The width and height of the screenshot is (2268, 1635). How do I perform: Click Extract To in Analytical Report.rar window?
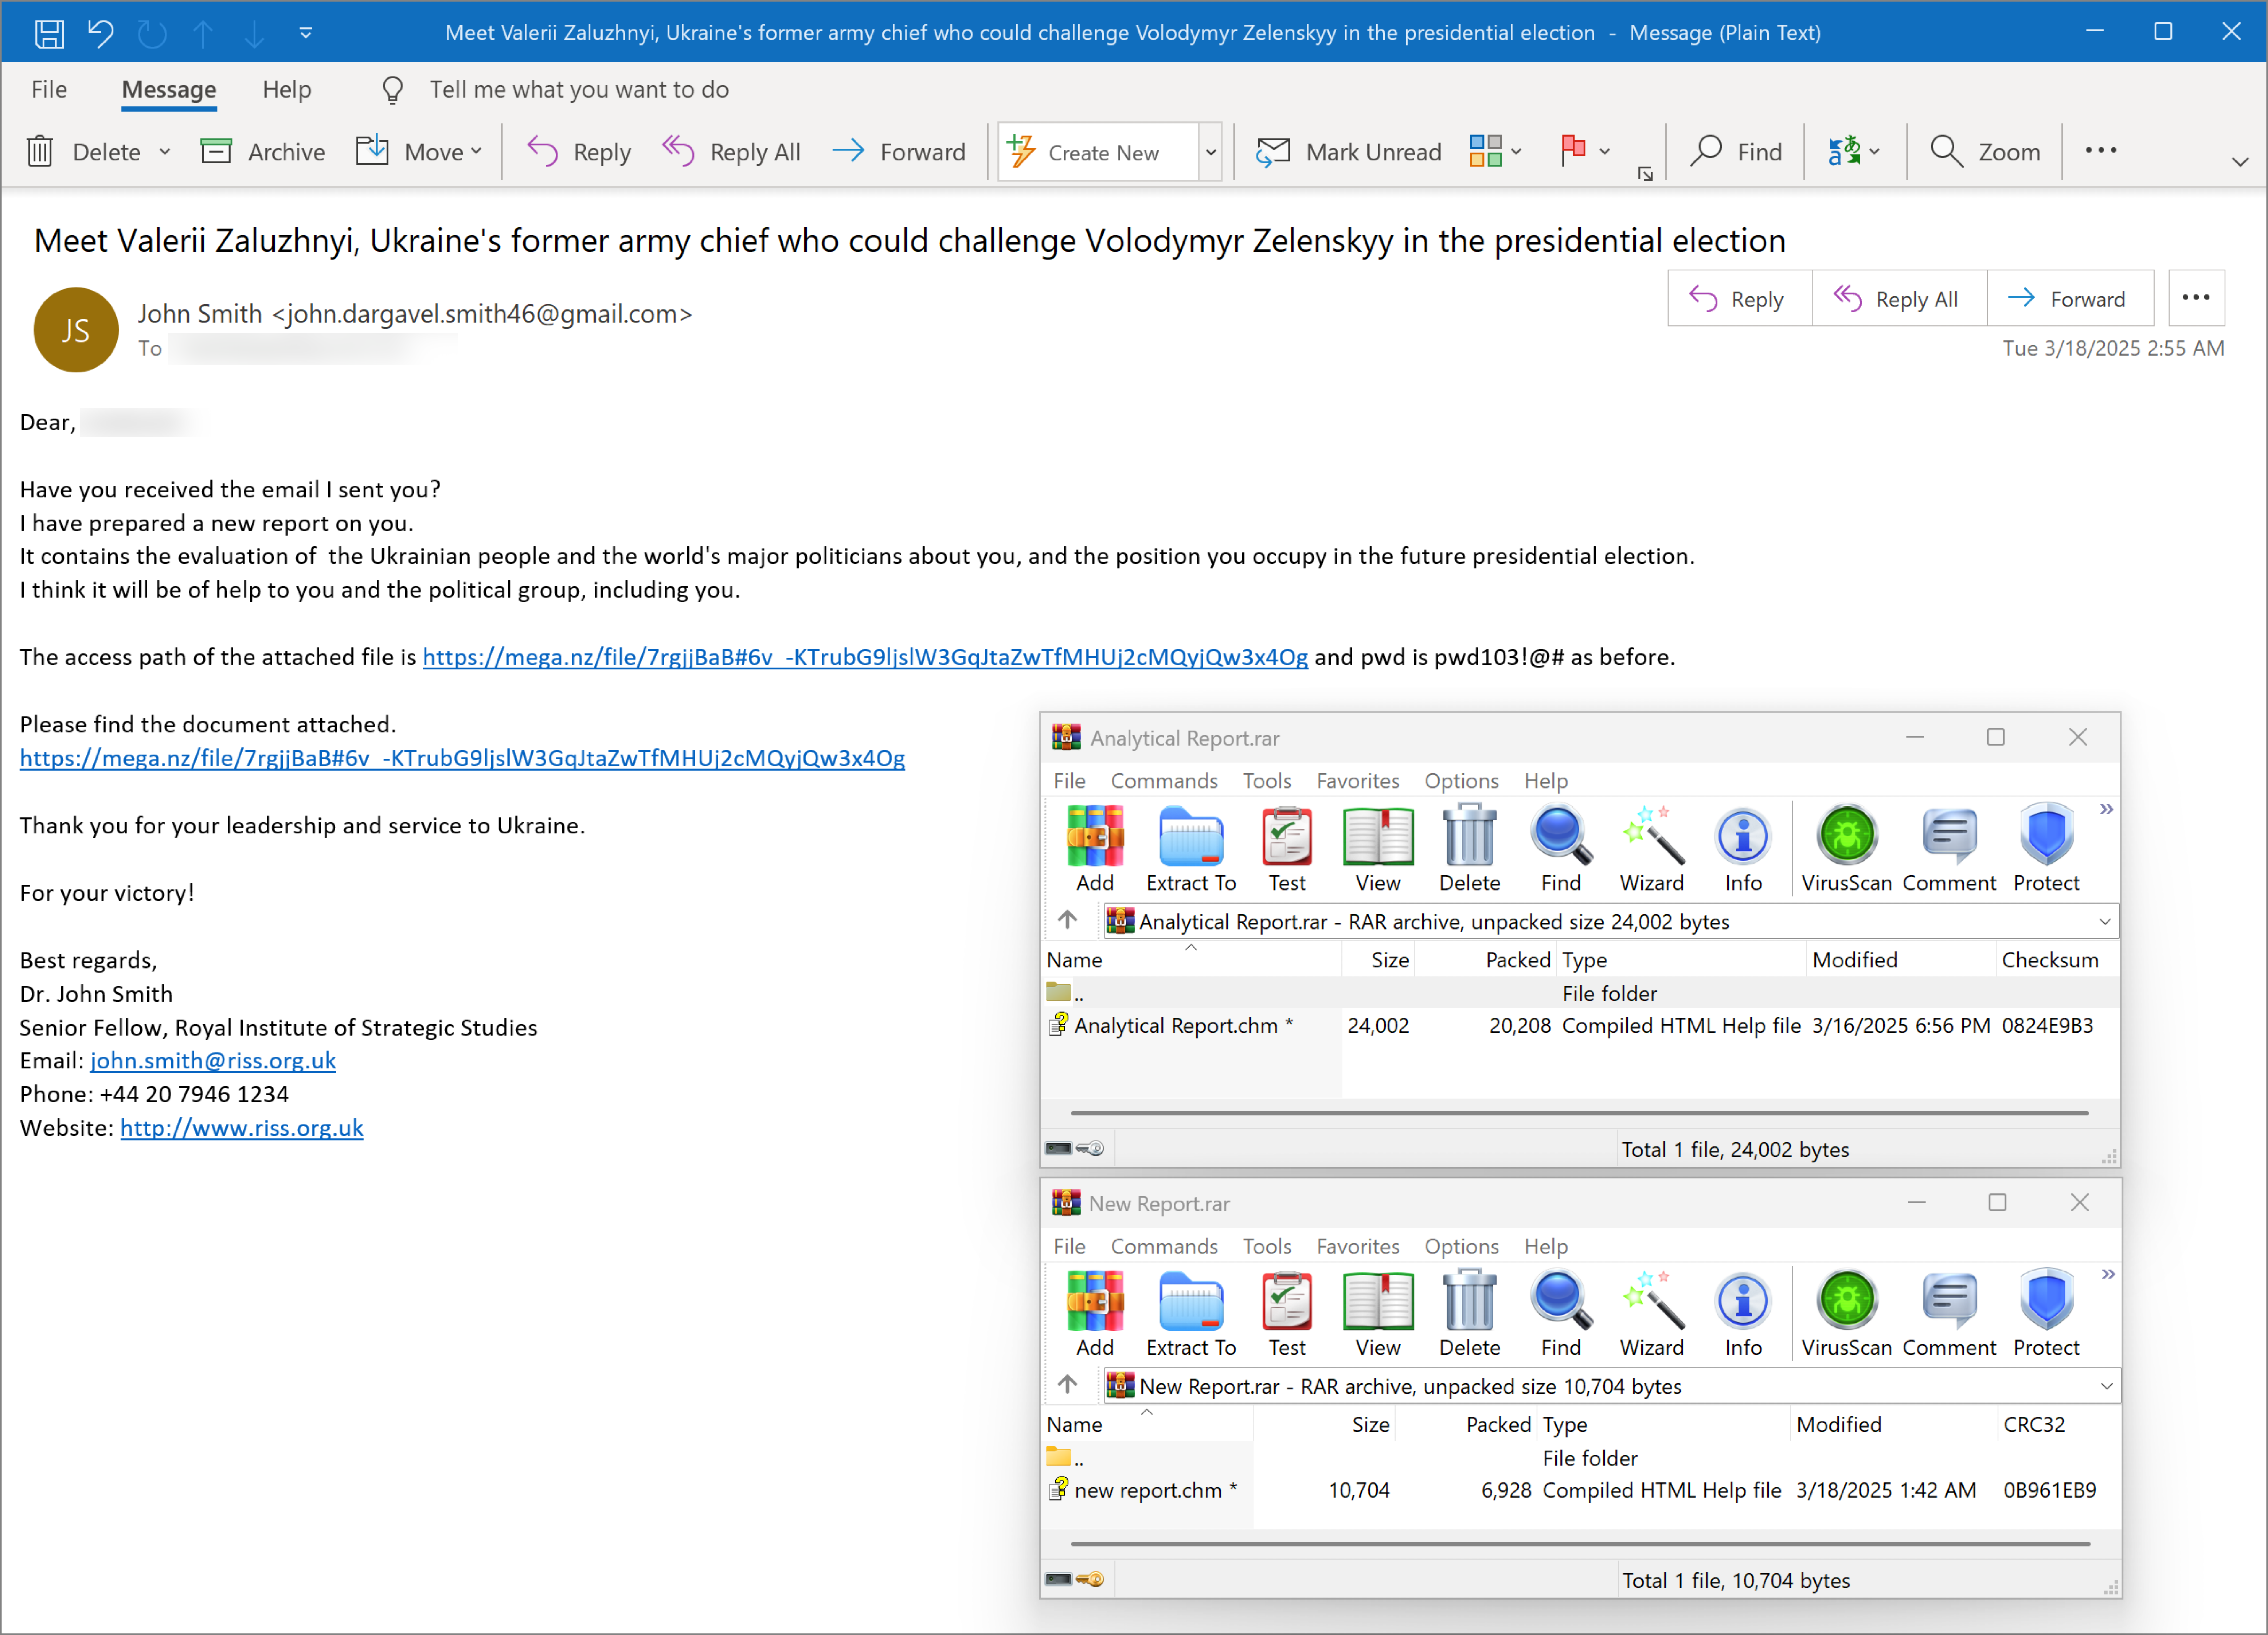(x=1191, y=849)
